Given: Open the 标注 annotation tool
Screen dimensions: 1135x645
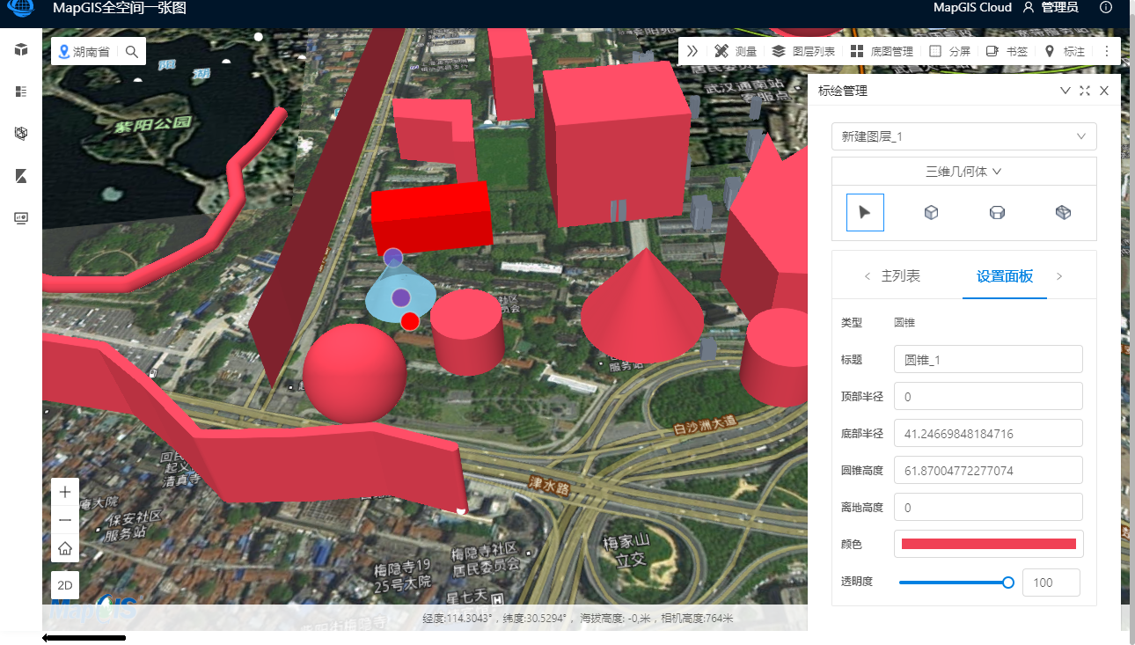Looking at the screenshot, I should pyautogui.click(x=1065, y=51).
